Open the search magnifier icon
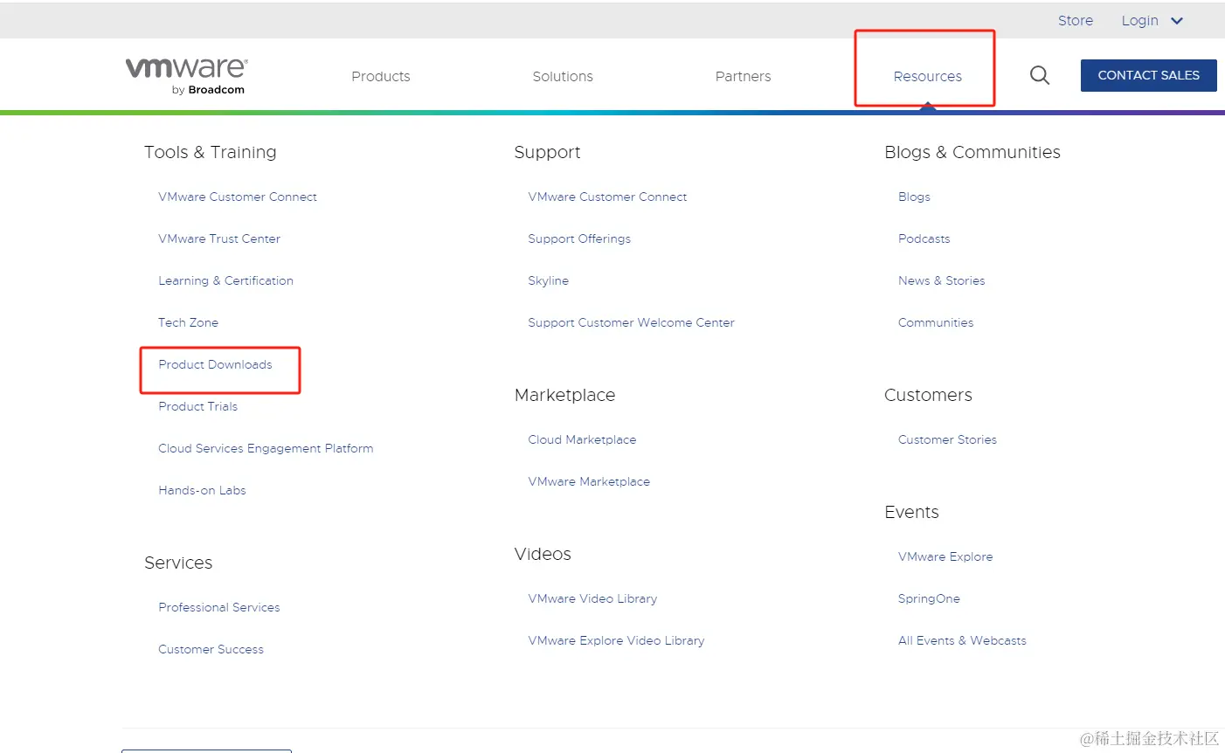Viewport: 1225px width, 753px height. 1039,75
